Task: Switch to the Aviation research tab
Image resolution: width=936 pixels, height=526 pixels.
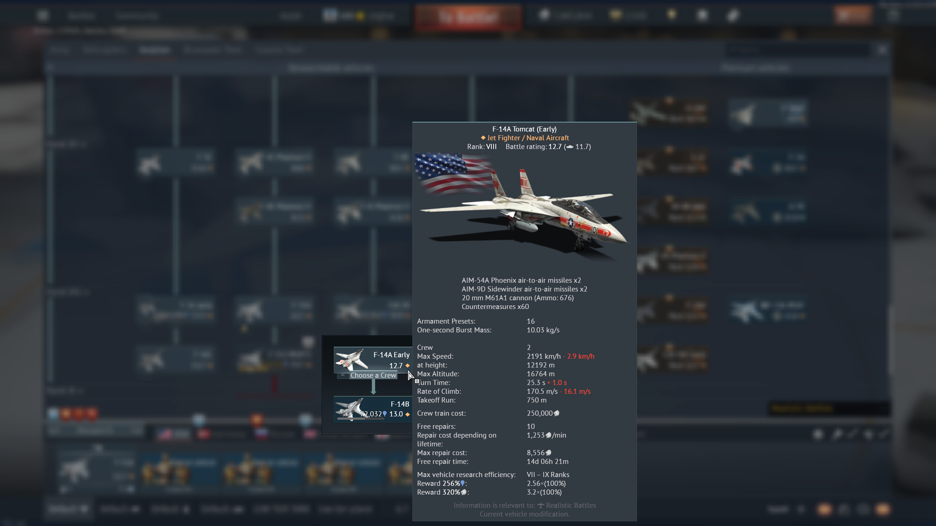Action: [155, 50]
